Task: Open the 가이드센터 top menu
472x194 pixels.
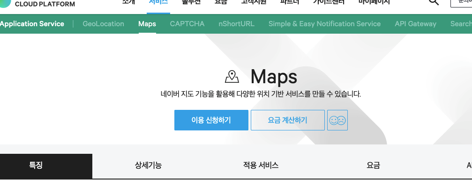Action: pyautogui.click(x=329, y=2)
